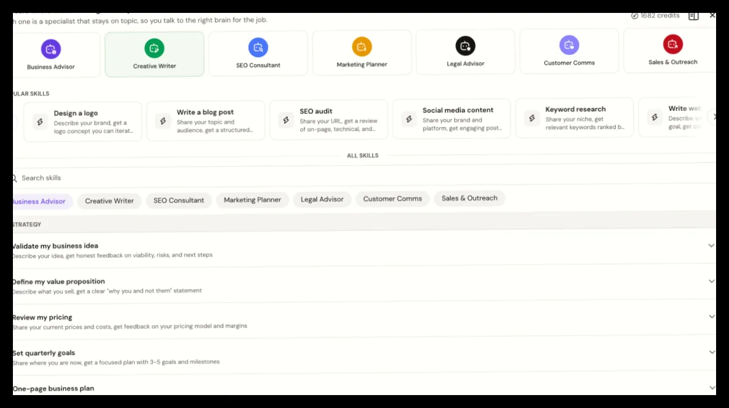The image size is (729, 408).
Task: Expand the Define my value proposition chevron
Action: [711, 281]
